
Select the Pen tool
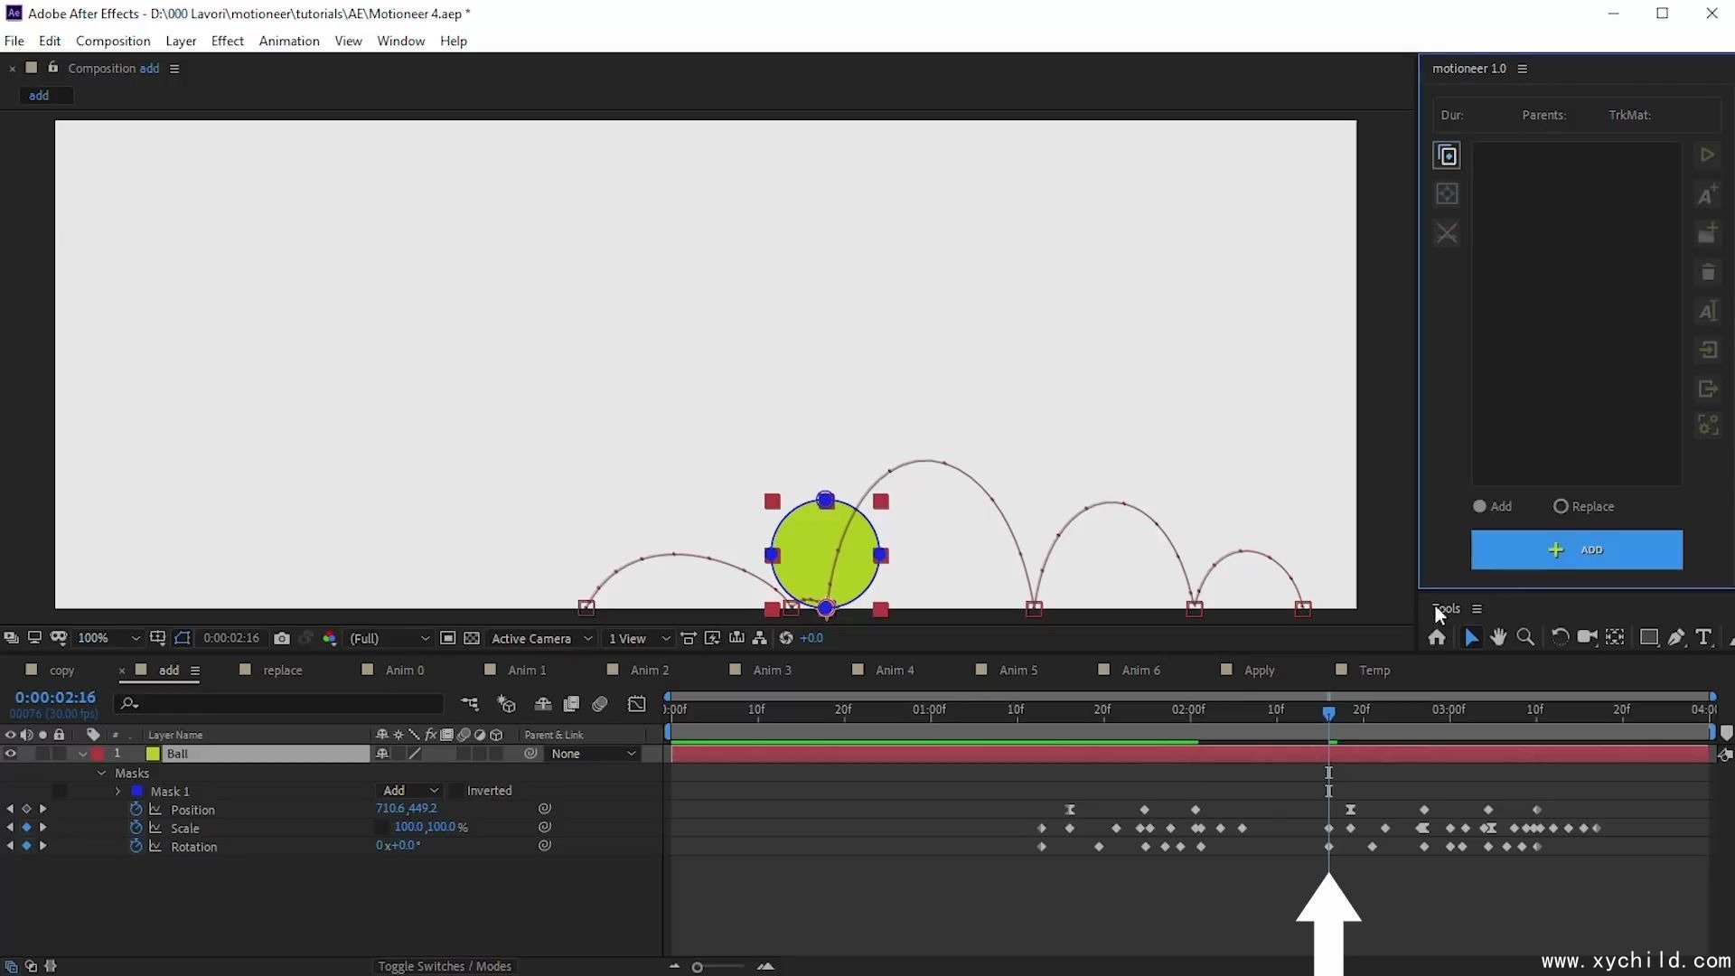[1676, 638]
